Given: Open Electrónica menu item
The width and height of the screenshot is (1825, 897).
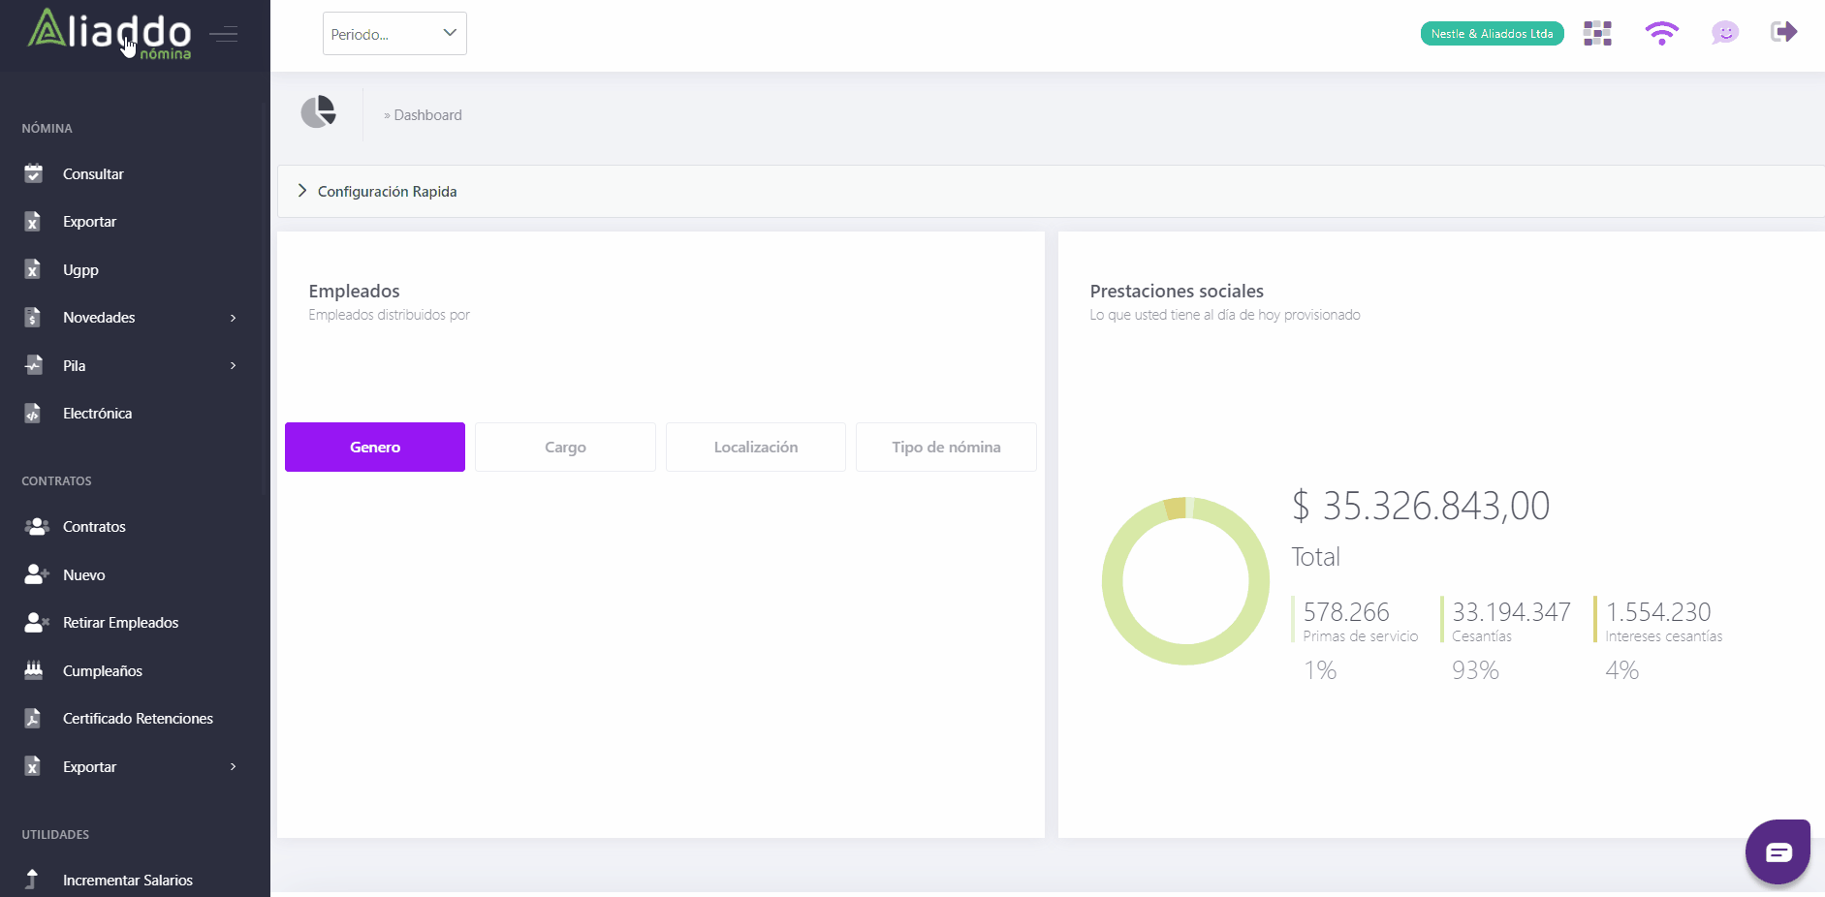Looking at the screenshot, I should [97, 414].
